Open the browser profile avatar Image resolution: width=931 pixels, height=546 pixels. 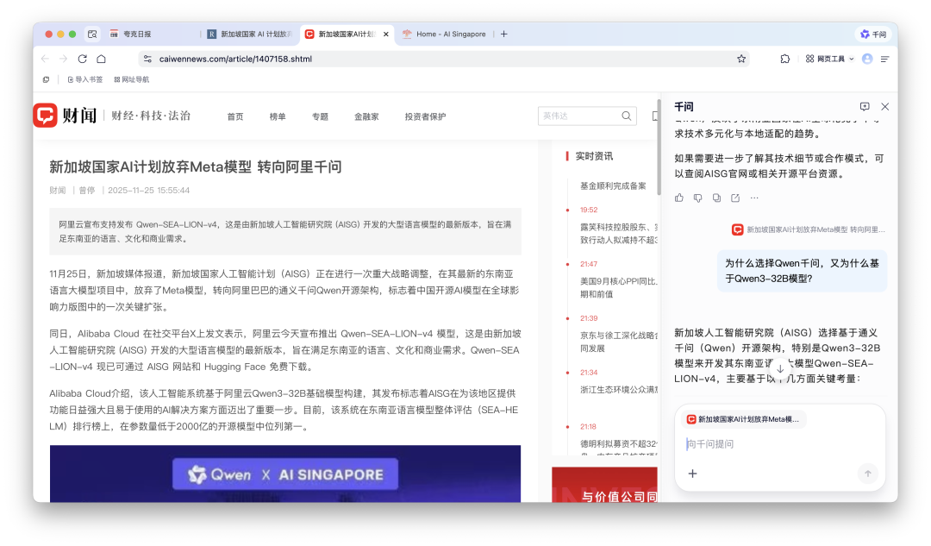(867, 59)
